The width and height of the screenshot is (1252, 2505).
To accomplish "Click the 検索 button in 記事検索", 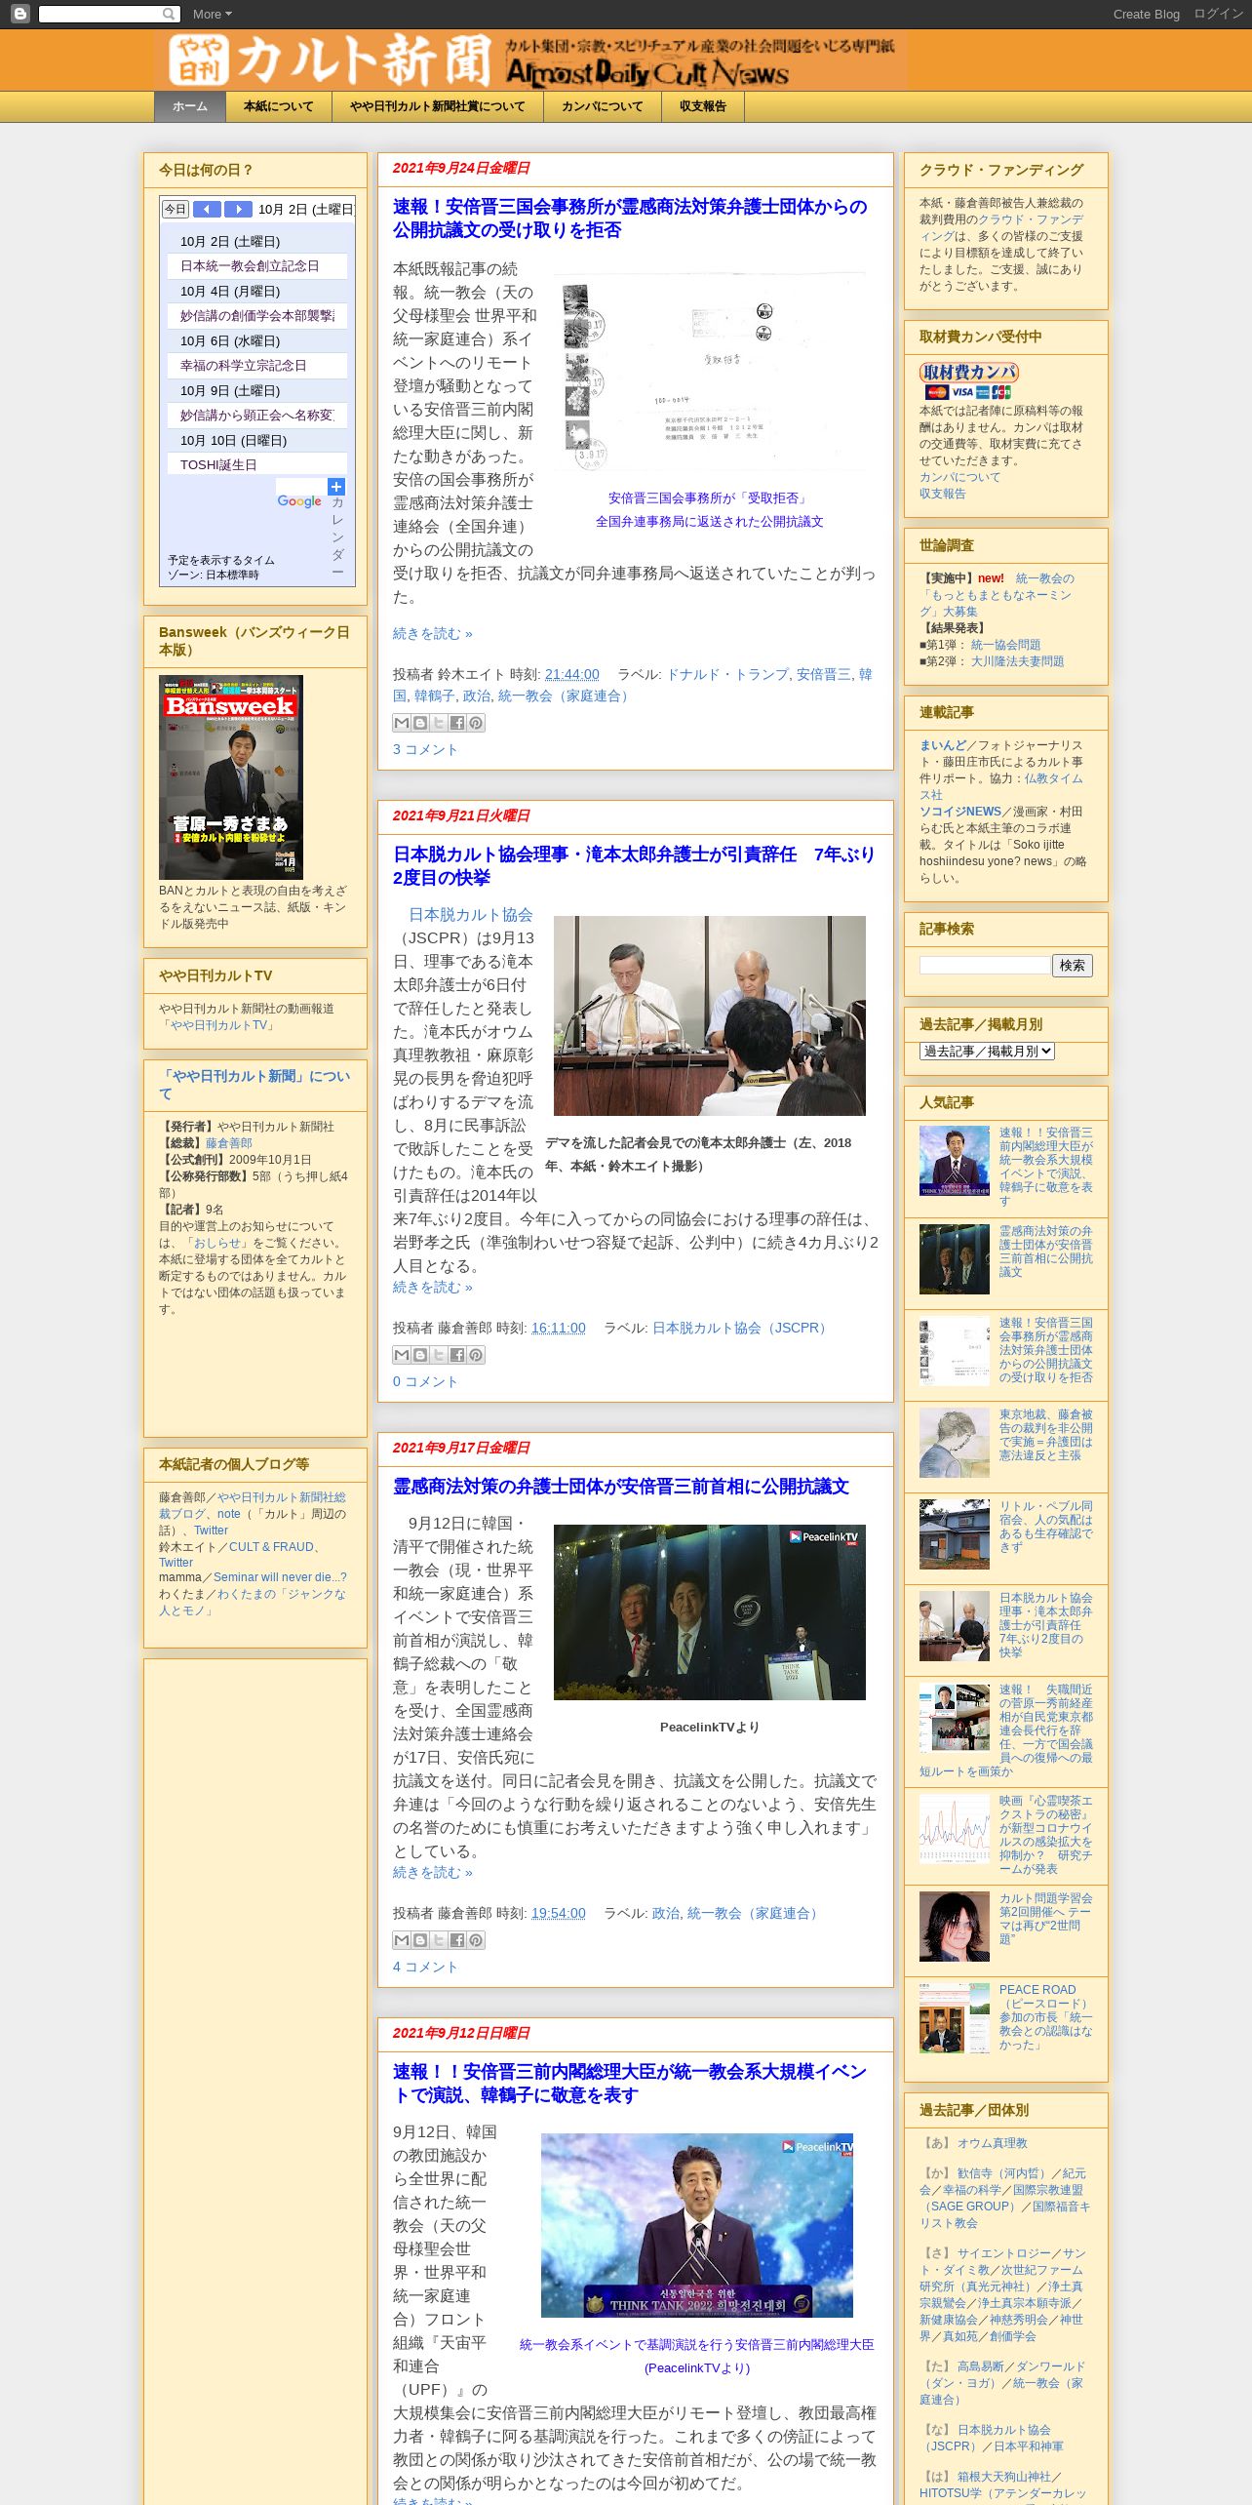I will [1073, 966].
